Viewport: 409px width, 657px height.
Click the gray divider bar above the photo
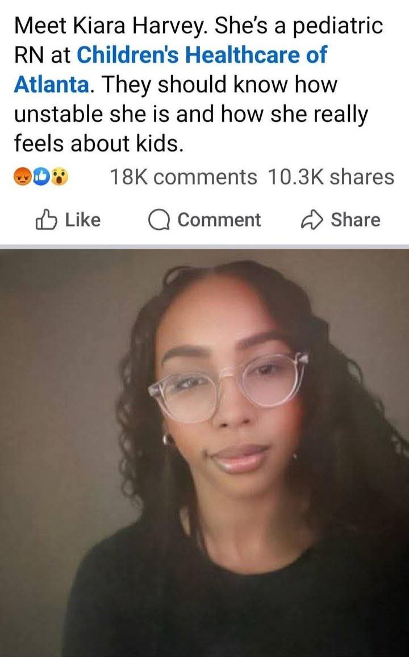coord(204,246)
